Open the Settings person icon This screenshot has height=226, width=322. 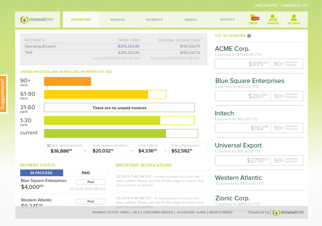click(294, 19)
